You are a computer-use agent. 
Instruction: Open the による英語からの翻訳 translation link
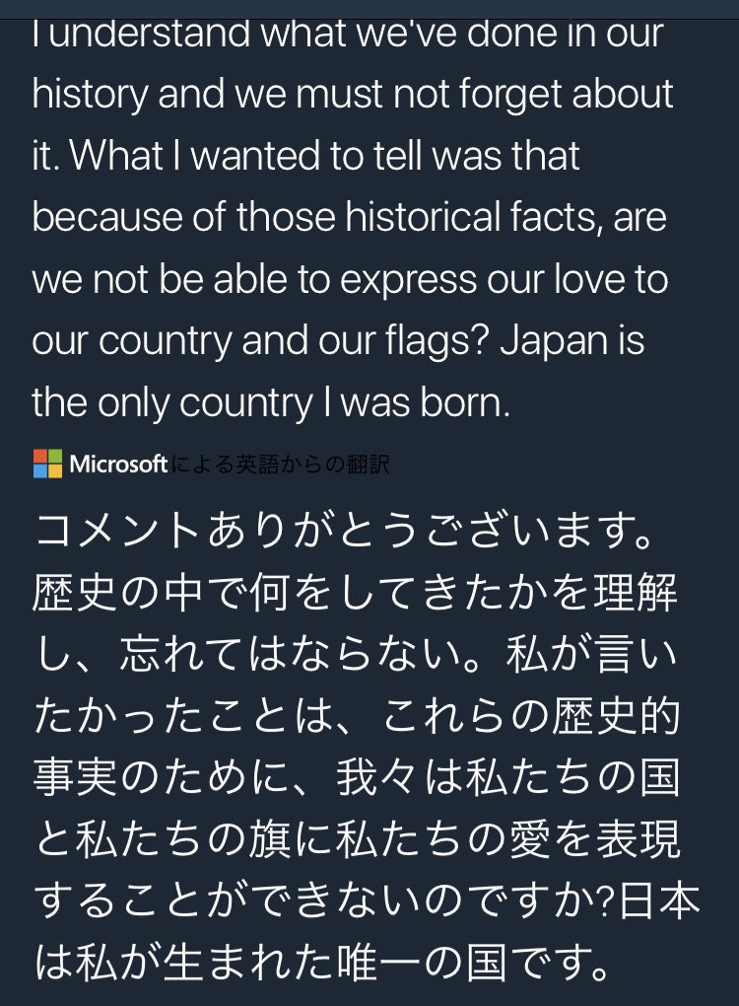point(280,465)
